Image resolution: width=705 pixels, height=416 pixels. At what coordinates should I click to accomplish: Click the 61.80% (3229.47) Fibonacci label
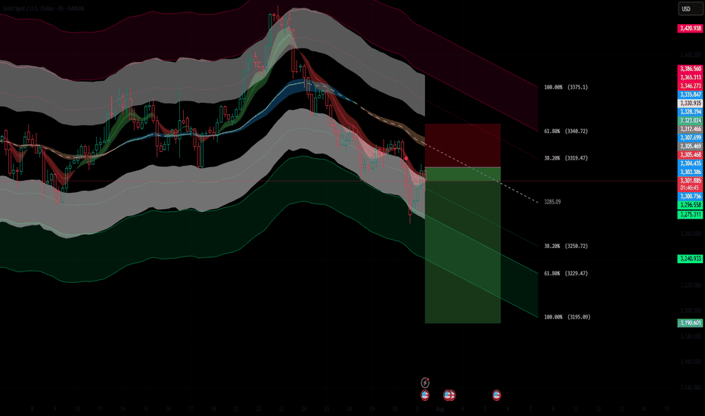point(566,274)
